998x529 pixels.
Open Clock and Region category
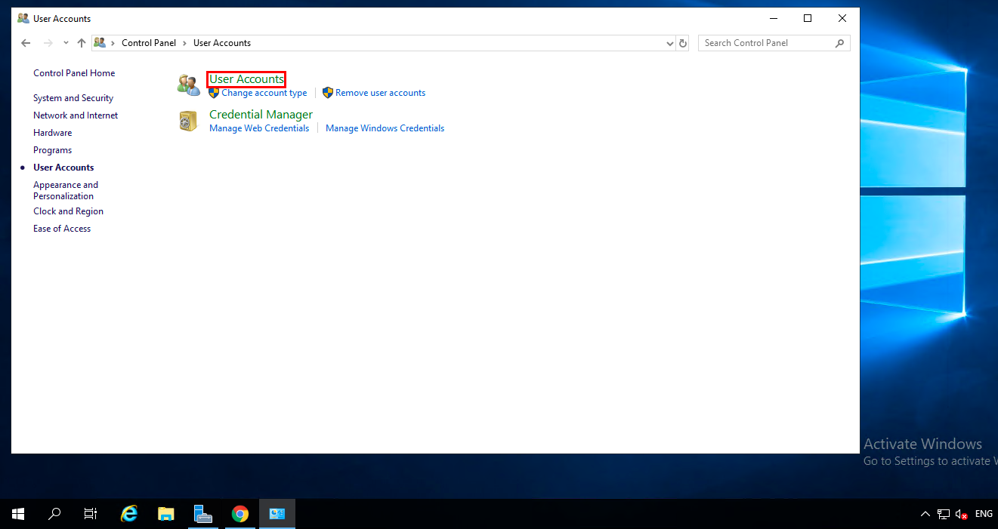tap(68, 211)
